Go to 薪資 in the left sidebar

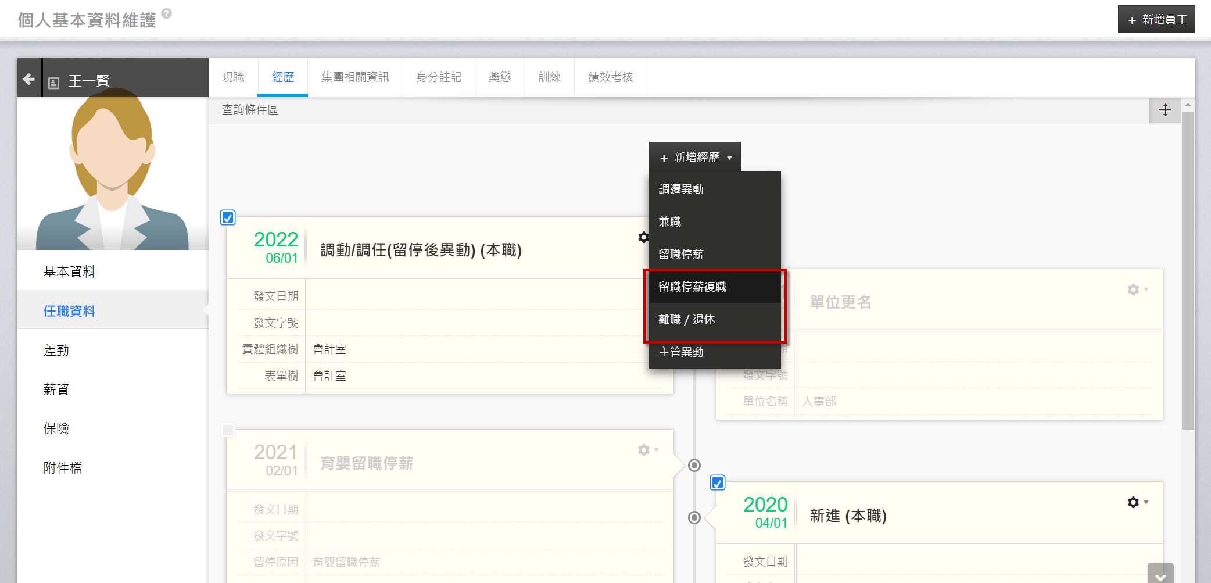click(56, 389)
